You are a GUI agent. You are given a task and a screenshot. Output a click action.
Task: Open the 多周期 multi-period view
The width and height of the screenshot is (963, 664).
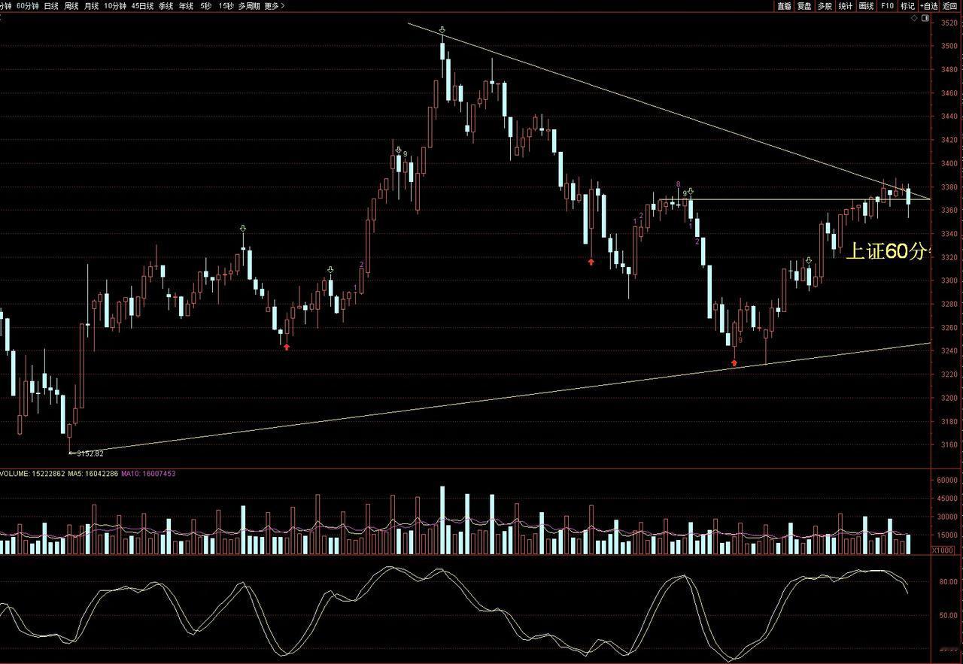[x=249, y=6]
